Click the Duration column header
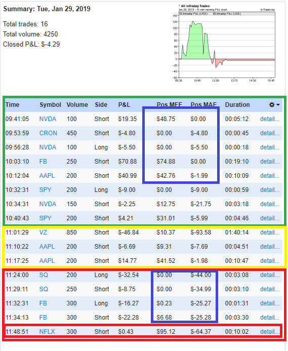The image size is (288, 351). click(237, 105)
